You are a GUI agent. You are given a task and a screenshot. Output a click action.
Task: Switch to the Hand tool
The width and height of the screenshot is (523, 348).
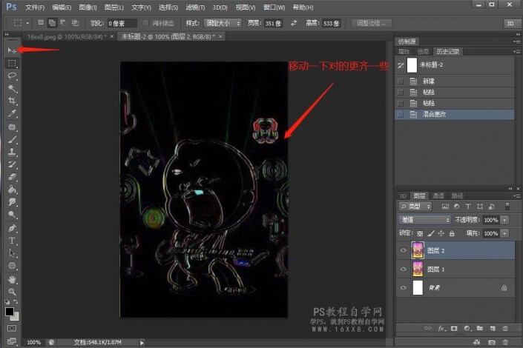coord(12,280)
